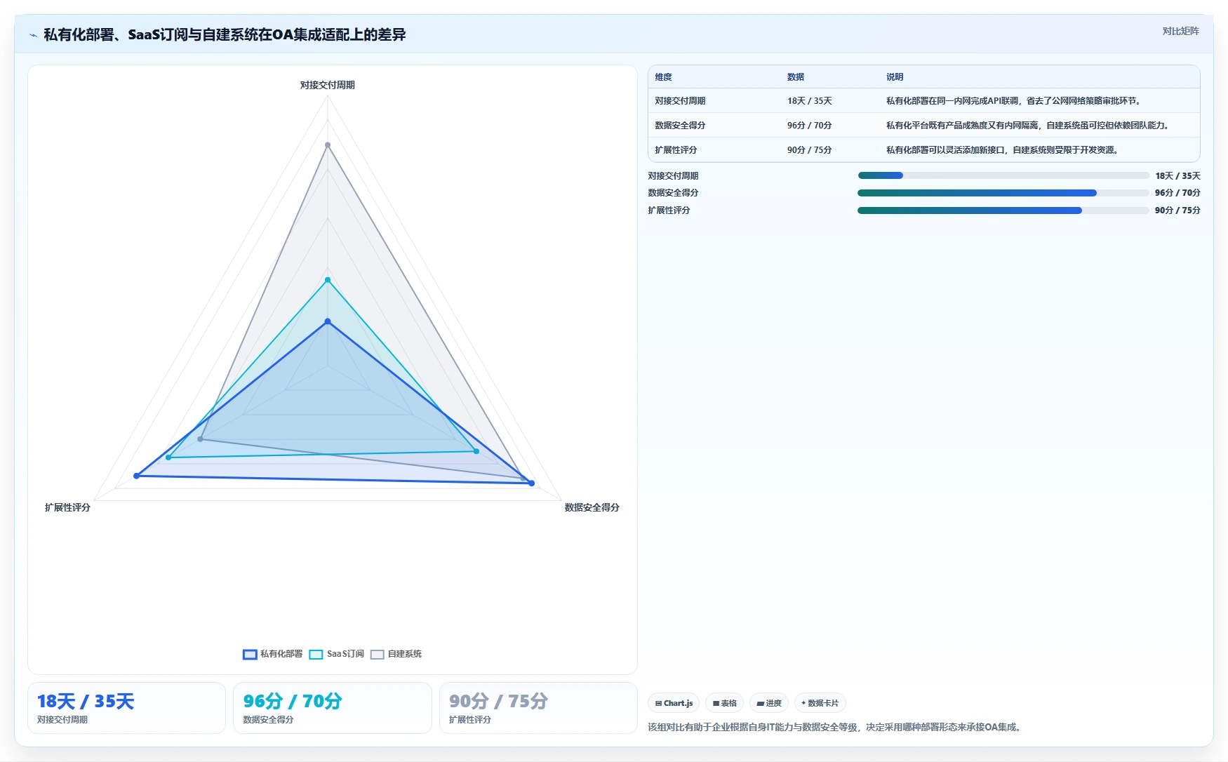The height and width of the screenshot is (762, 1228).
Task: Click SaaS订阅 point on 扩展性评分 axis
Action: [x=168, y=457]
